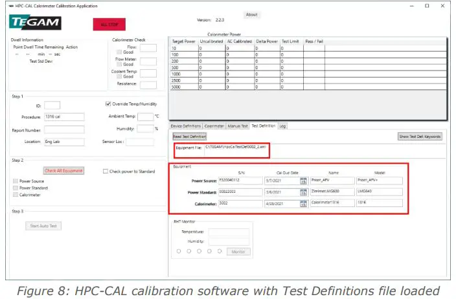Viewport: 456px width, 299px height.
Task: Hit the red ALL STOP button
Action: [x=109, y=25]
